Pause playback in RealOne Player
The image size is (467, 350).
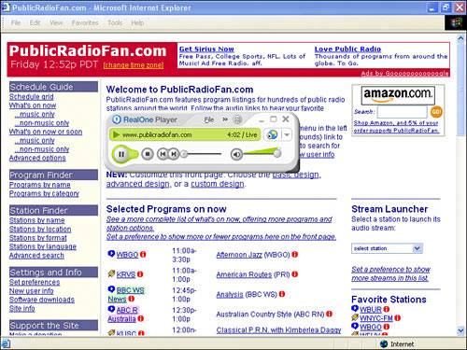click(x=121, y=154)
